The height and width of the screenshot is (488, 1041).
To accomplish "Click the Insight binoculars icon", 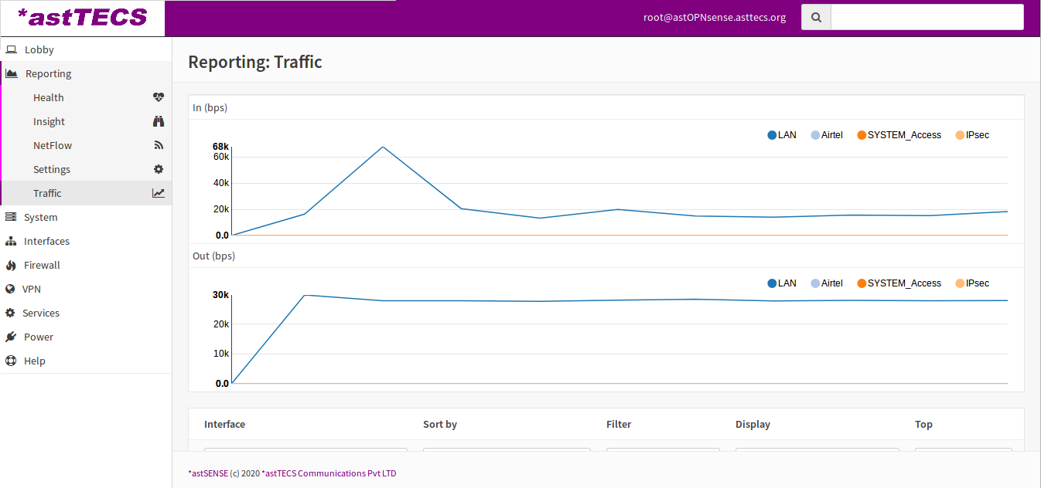I will 159,121.
